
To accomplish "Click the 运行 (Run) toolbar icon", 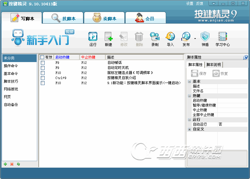I will [x=93, y=37].
